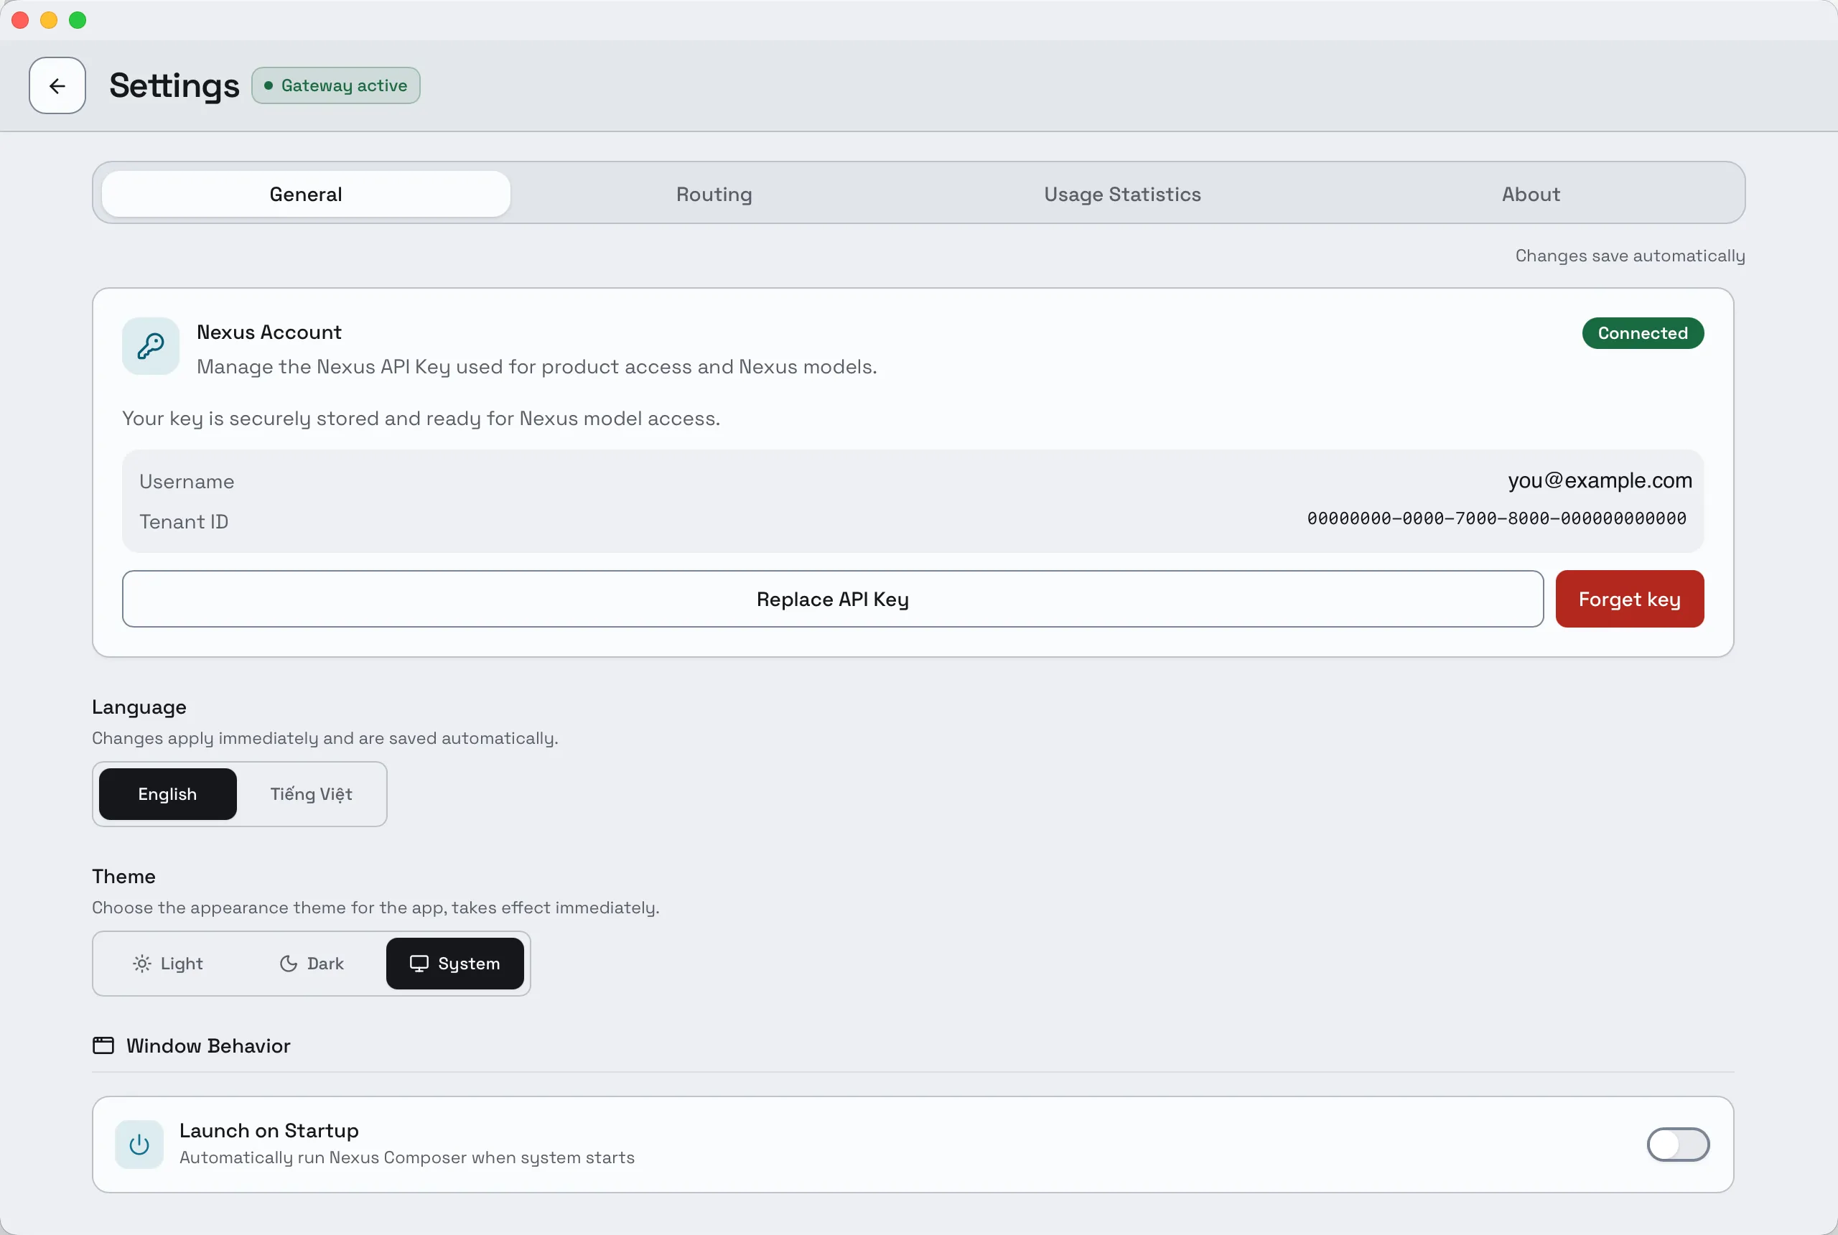Click the moon icon in Dark theme option
This screenshot has height=1235, width=1838.
(289, 964)
